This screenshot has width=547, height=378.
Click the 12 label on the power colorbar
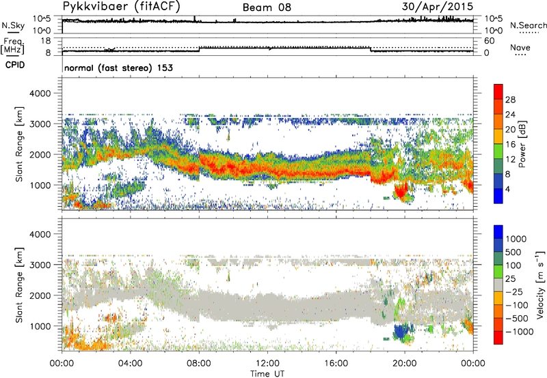(510, 160)
